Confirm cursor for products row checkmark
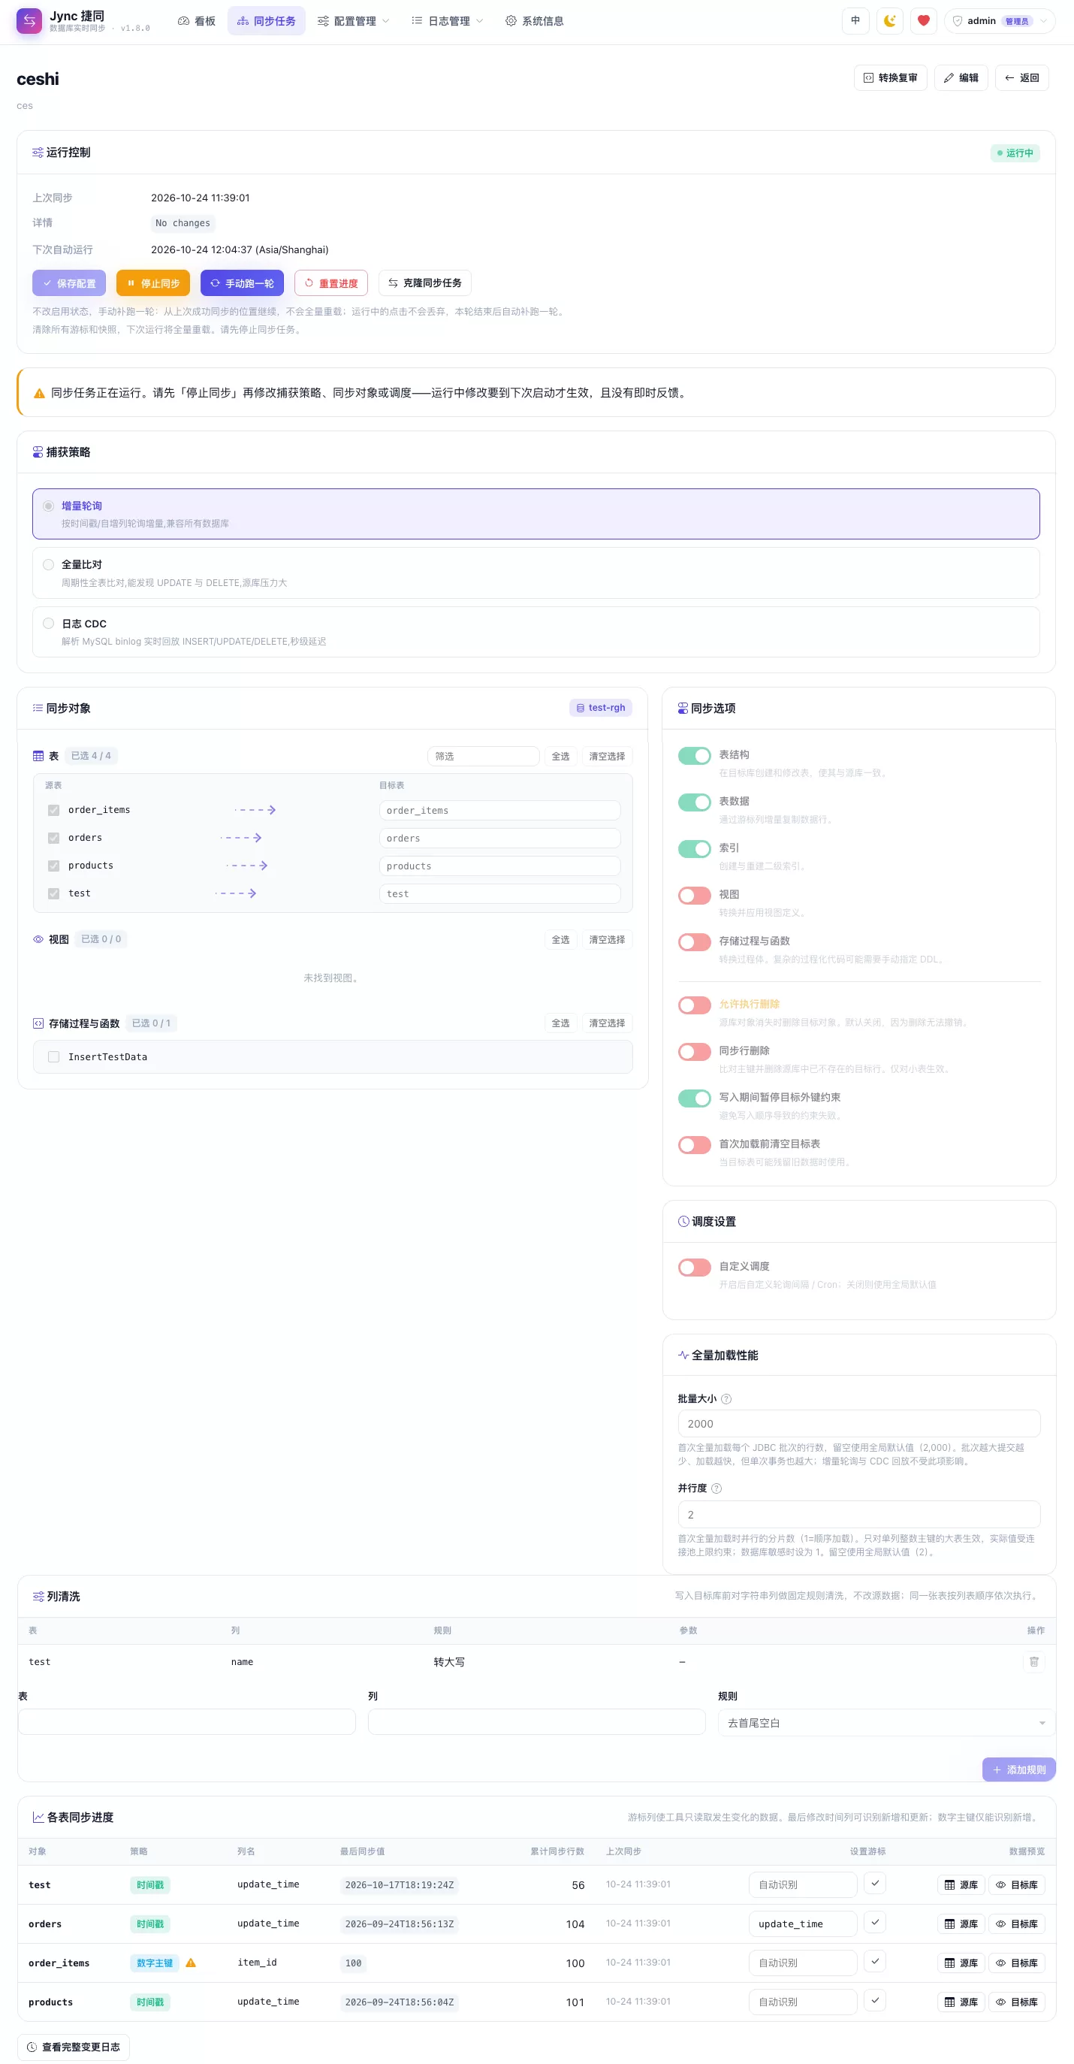The width and height of the screenshot is (1074, 2064). click(874, 2001)
